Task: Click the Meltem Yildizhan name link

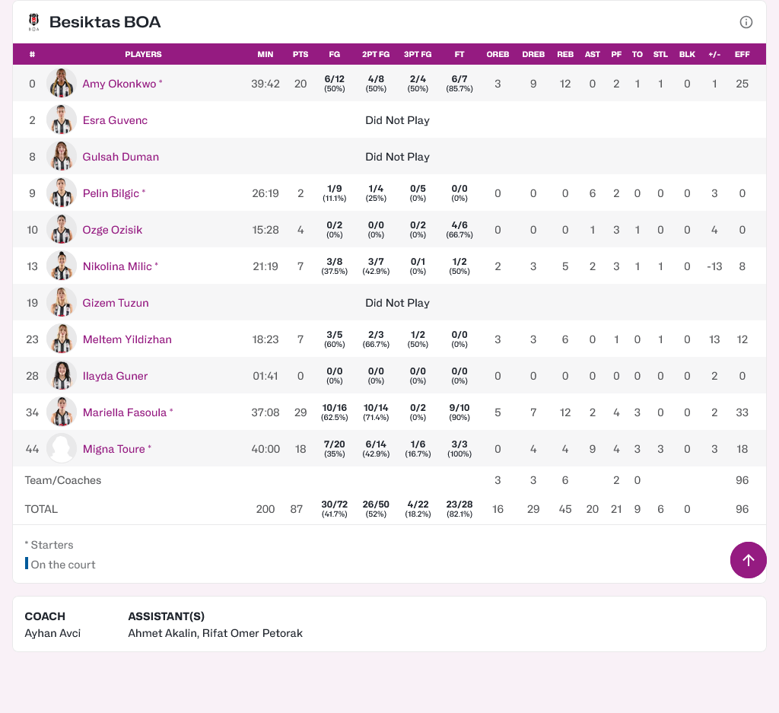Action: pos(127,339)
